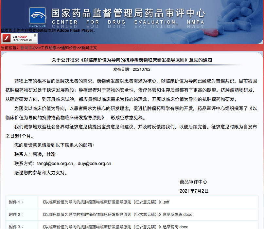This screenshot has width=264, height=229.
Task: Click the 附件1 row label cell
Action: click(x=15, y=202)
